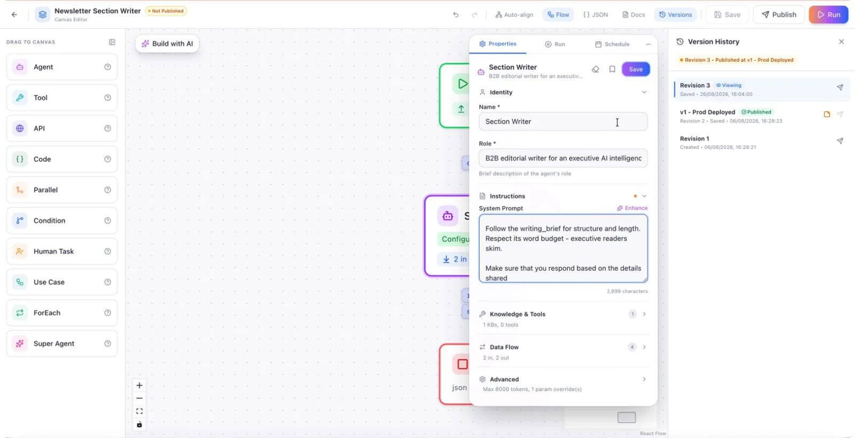Click the Run button in top bar
855x438 pixels.
click(x=828, y=14)
